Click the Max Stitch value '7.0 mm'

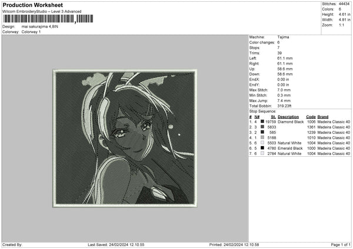coord(284,90)
